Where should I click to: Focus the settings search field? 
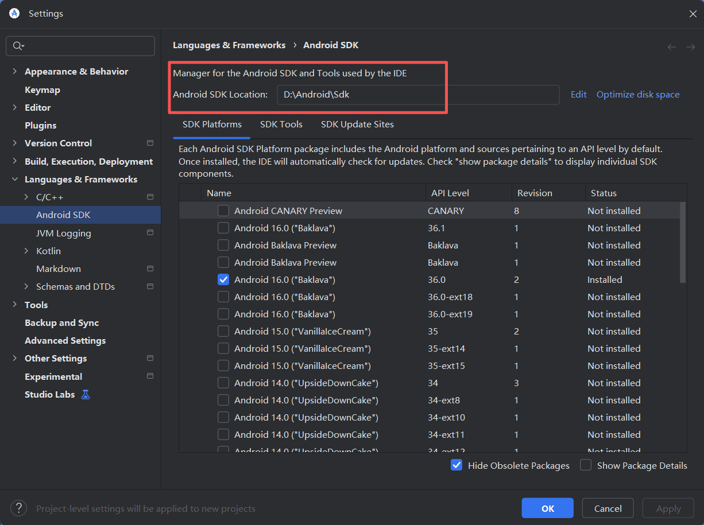pyautogui.click(x=80, y=46)
